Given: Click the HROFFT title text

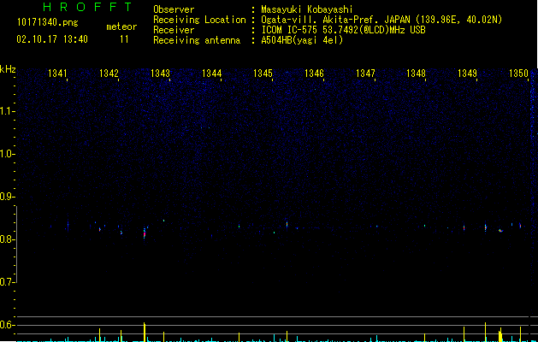Looking at the screenshot, I should [87, 7].
